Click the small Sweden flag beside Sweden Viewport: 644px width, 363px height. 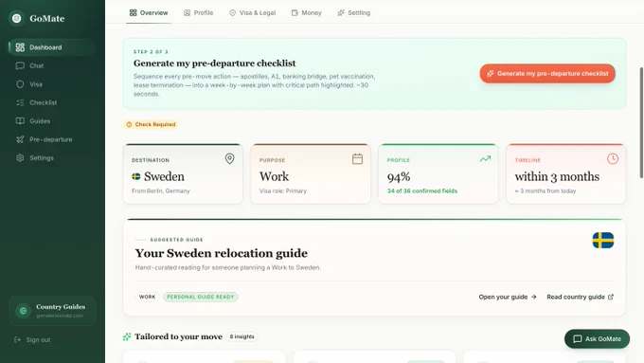pos(136,176)
